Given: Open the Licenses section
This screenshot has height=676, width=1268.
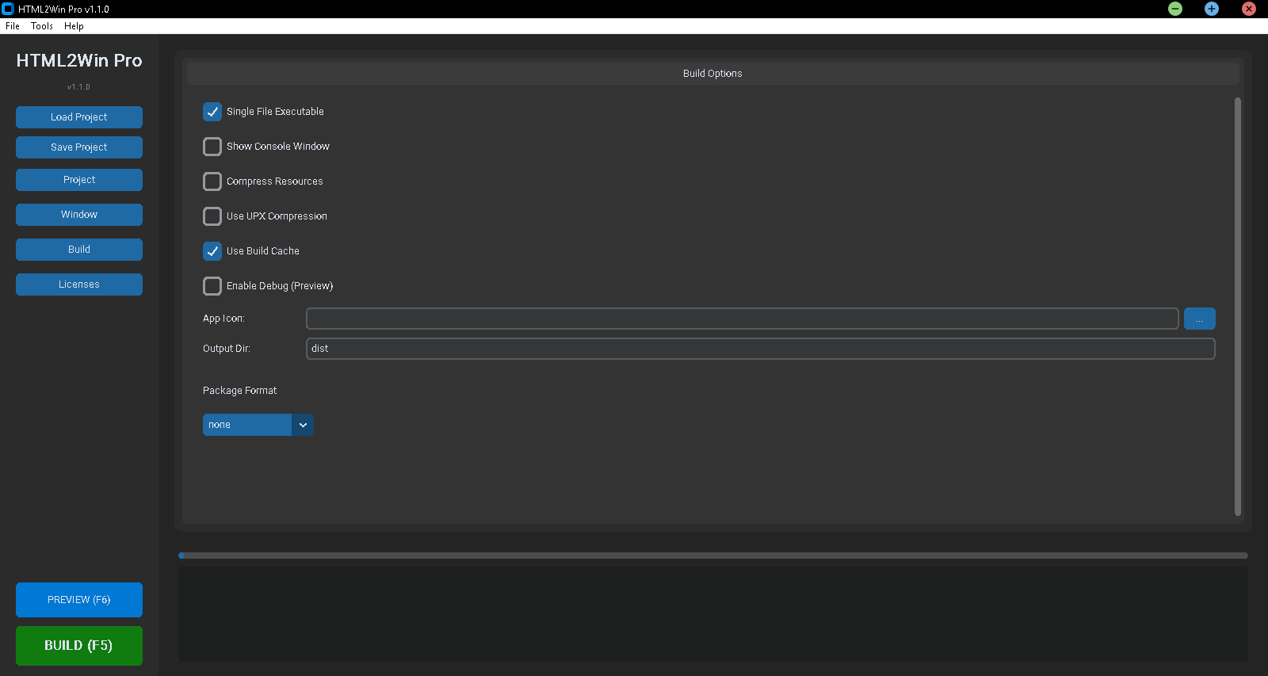Looking at the screenshot, I should [x=79, y=285].
